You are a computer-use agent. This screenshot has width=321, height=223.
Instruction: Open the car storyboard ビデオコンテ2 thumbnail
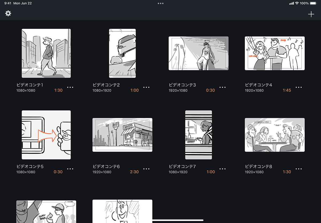click(x=122, y=53)
